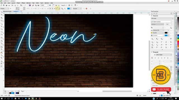Screen dimensions: 179x100
Task: Click the Print icon
Action: tap(9, 5)
